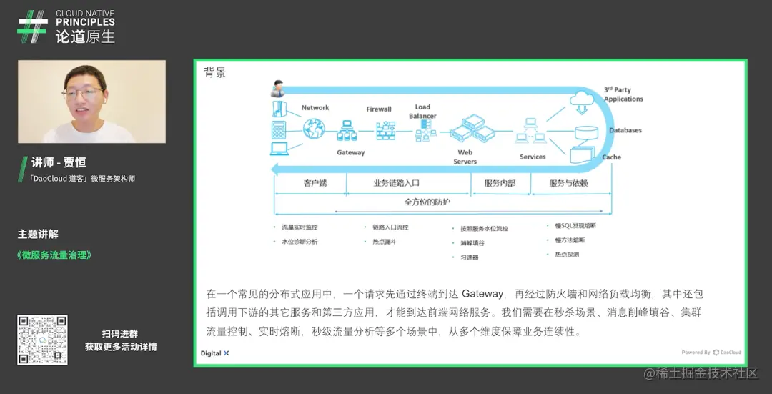Click the 全方位的防护 span label
Screen dimensions: 772x394
click(x=427, y=202)
